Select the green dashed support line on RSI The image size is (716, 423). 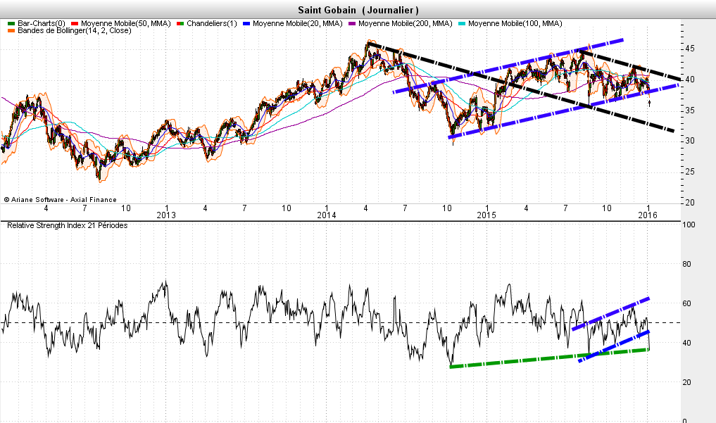click(549, 358)
